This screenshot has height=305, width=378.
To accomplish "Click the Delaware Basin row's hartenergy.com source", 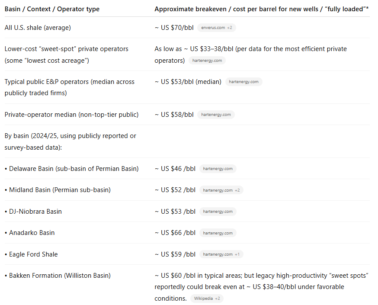I will [x=218, y=169].
